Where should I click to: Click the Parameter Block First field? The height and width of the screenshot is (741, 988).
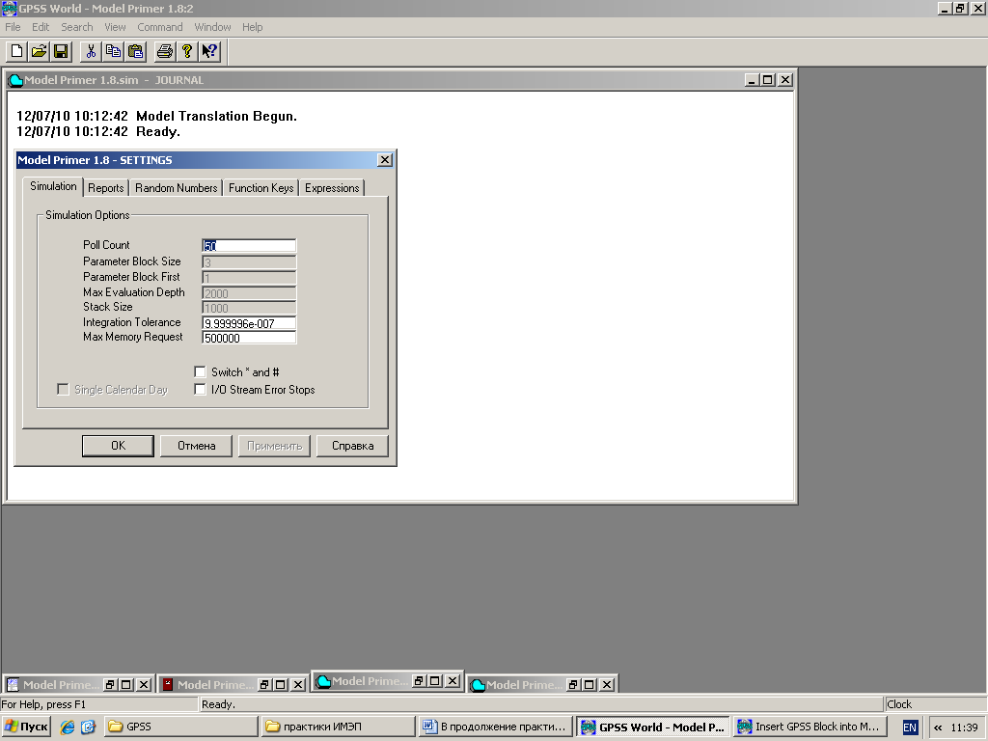[x=249, y=278]
